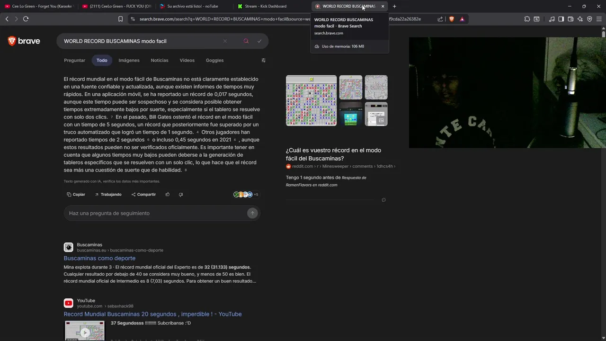
Task: Open the Extensions puzzle-piece icon
Action: coord(527,19)
